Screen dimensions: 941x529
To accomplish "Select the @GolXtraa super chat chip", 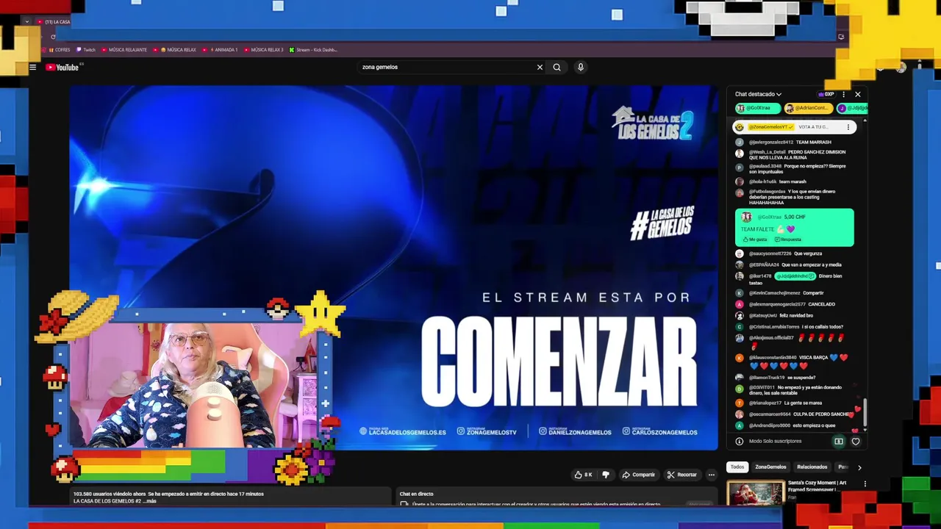I will coord(756,108).
